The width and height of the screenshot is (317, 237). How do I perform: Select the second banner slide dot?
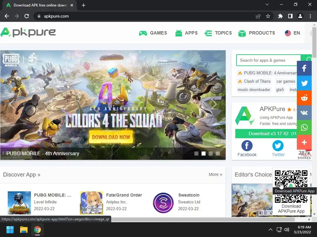pos(204,154)
